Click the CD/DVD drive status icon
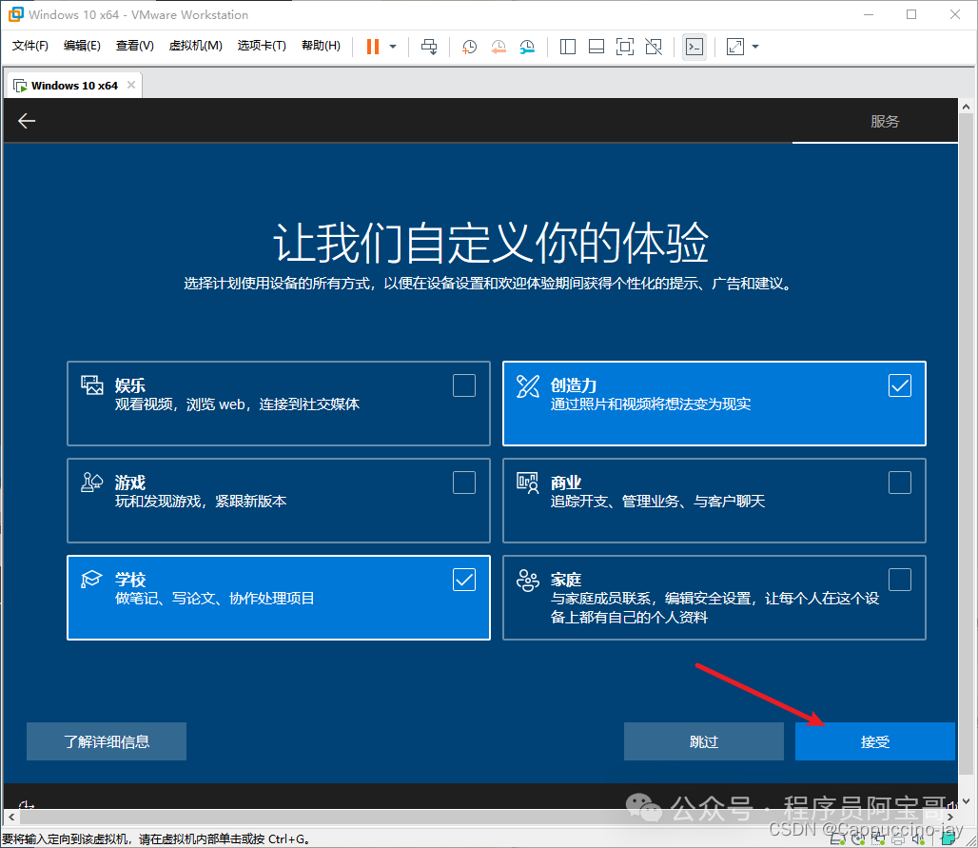The image size is (978, 848). 858,839
